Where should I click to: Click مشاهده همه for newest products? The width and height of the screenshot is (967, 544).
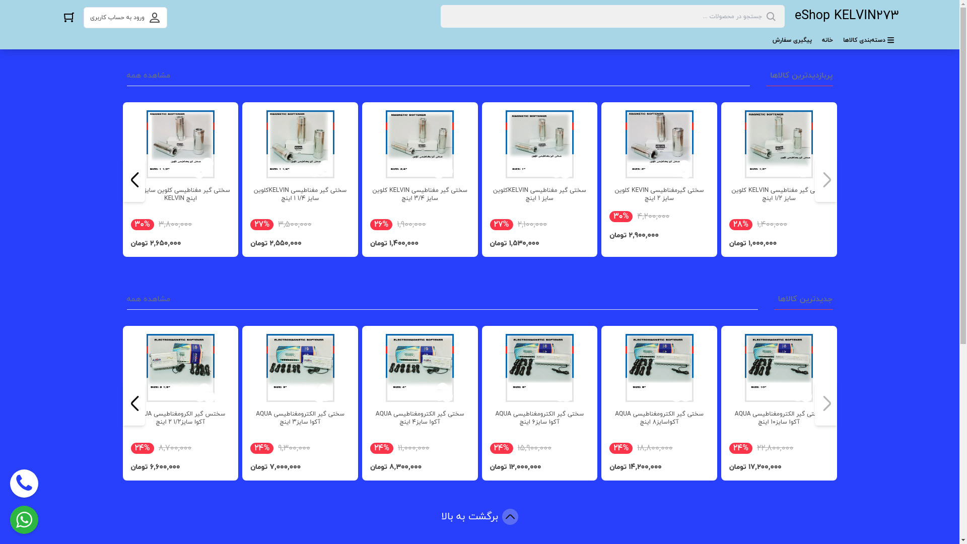coord(149,299)
